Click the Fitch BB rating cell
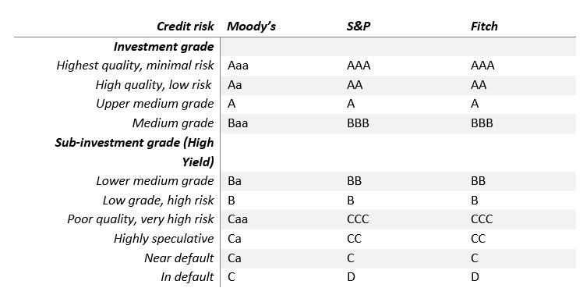This screenshot has width=583, height=295. [x=478, y=181]
